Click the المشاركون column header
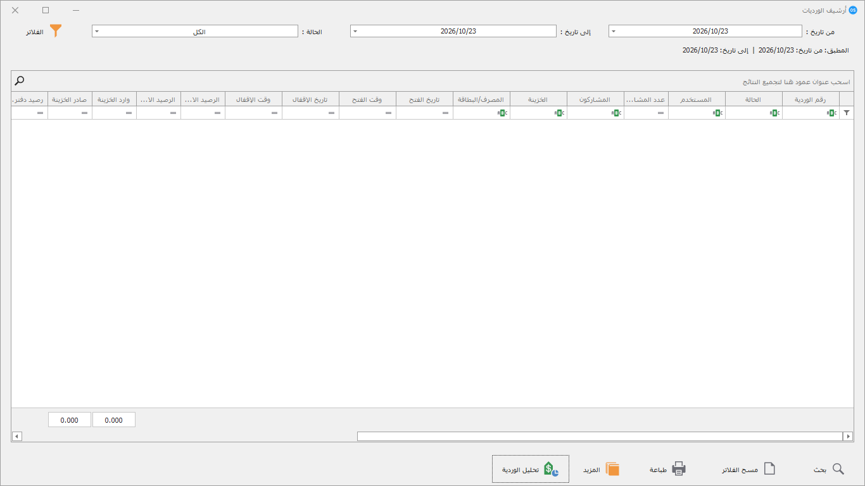 pyautogui.click(x=595, y=99)
